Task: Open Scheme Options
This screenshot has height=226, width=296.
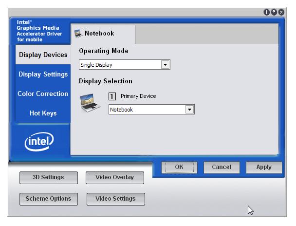Action: click(49, 199)
